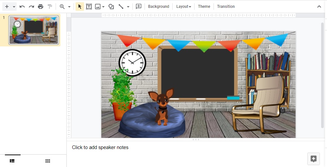Click the Add comment icon
The width and height of the screenshot is (327, 167).
point(139,7)
